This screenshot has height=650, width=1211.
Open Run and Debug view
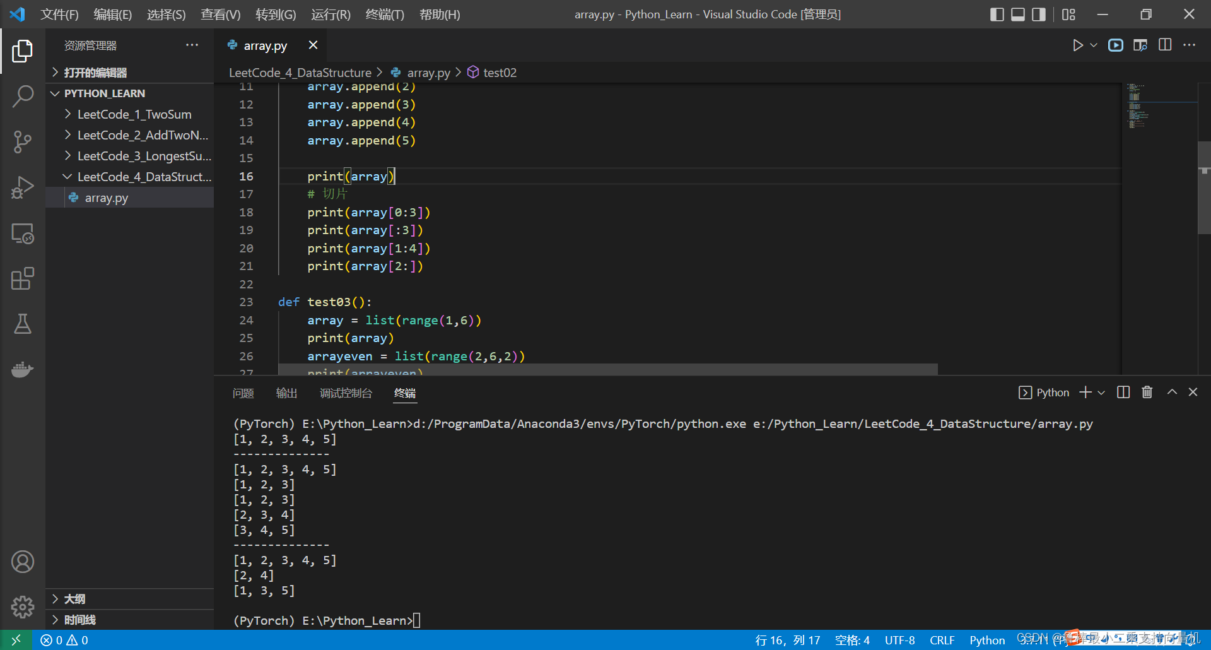[22, 187]
